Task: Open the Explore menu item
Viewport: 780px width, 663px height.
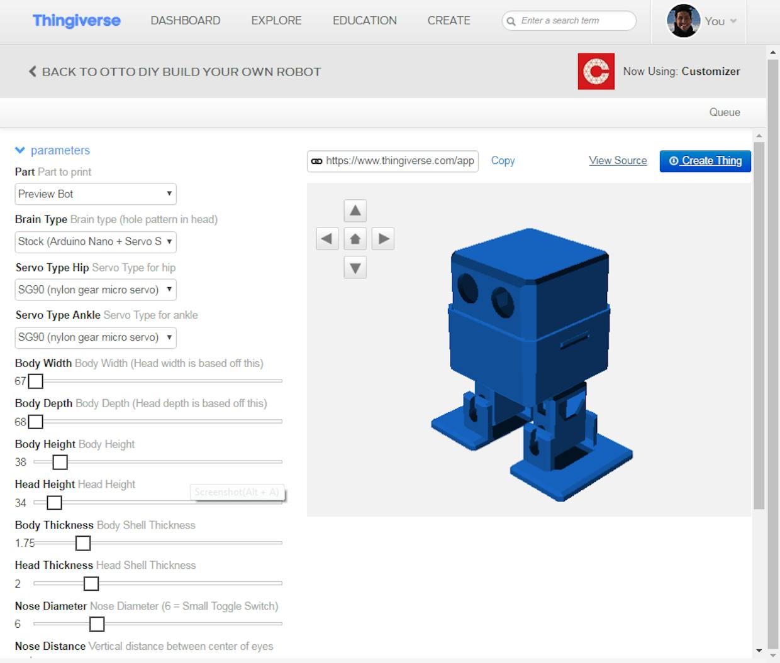Action: [x=276, y=21]
